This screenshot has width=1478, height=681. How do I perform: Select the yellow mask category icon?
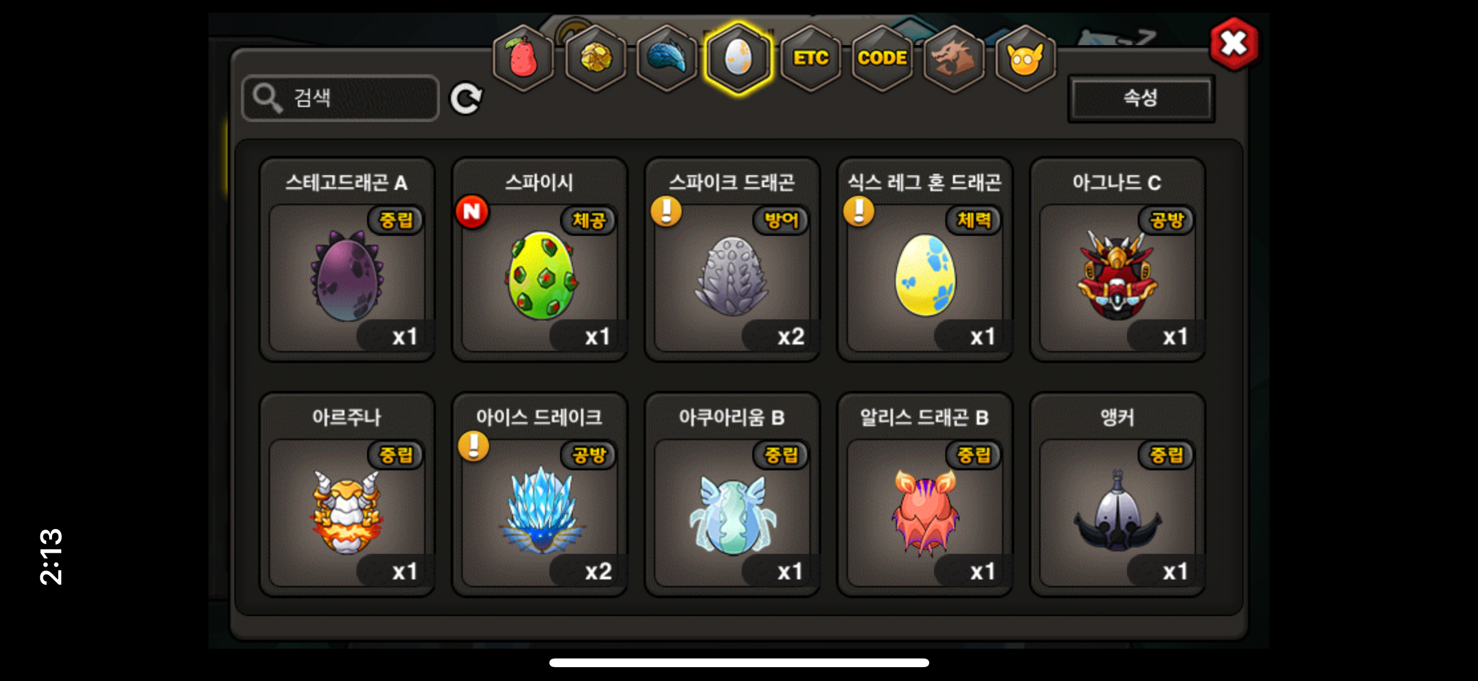click(1026, 58)
